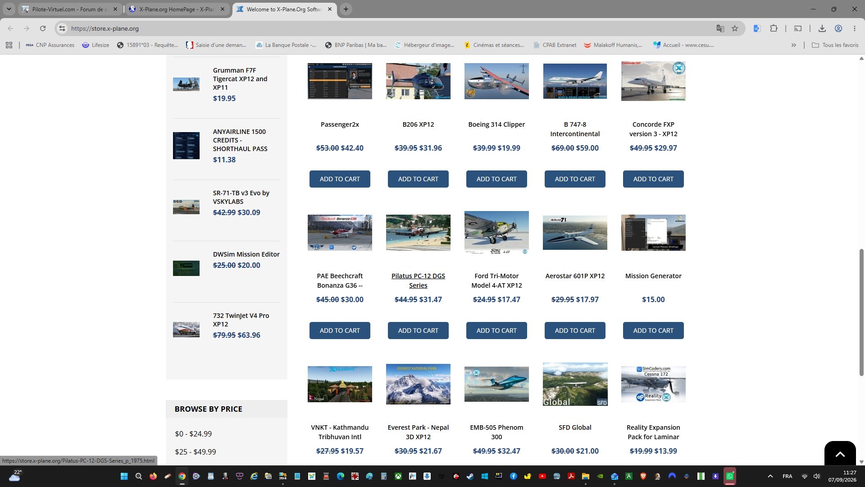Image resolution: width=865 pixels, height=487 pixels.
Task: Switch the FRA keyboard language indicator
Action: tap(788, 476)
